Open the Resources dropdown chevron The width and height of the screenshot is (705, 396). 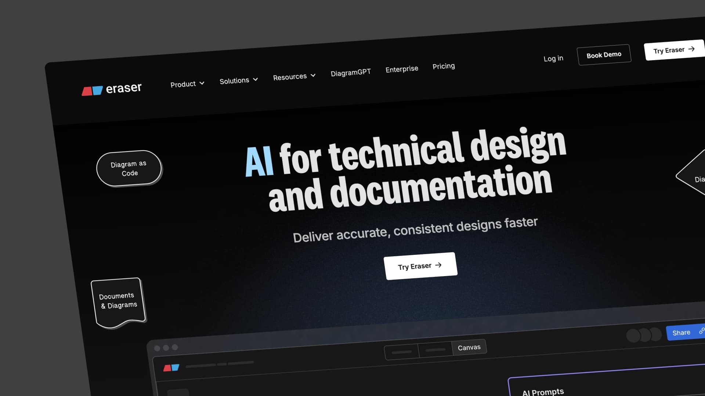pos(313,76)
